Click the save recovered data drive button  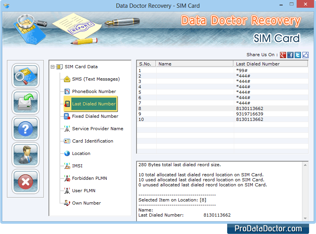pos(25,102)
